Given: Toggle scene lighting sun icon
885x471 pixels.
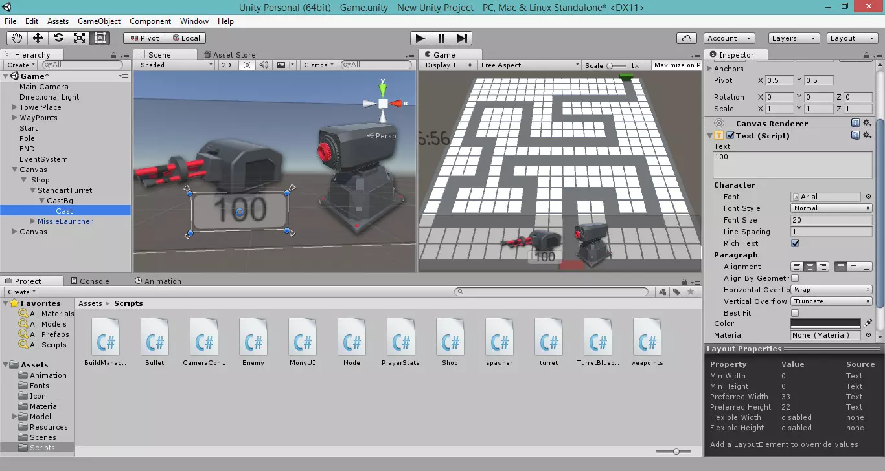Looking at the screenshot, I should pyautogui.click(x=246, y=65).
